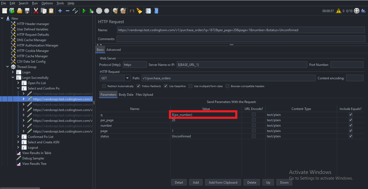Image resolution: width=368 pixels, height=189 pixels.
Task: Toggle URL Encode for the status parameter
Action: click(254, 136)
